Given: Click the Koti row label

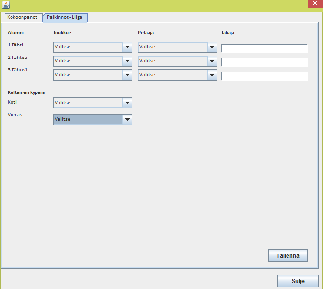Looking at the screenshot, I should tap(12, 102).
